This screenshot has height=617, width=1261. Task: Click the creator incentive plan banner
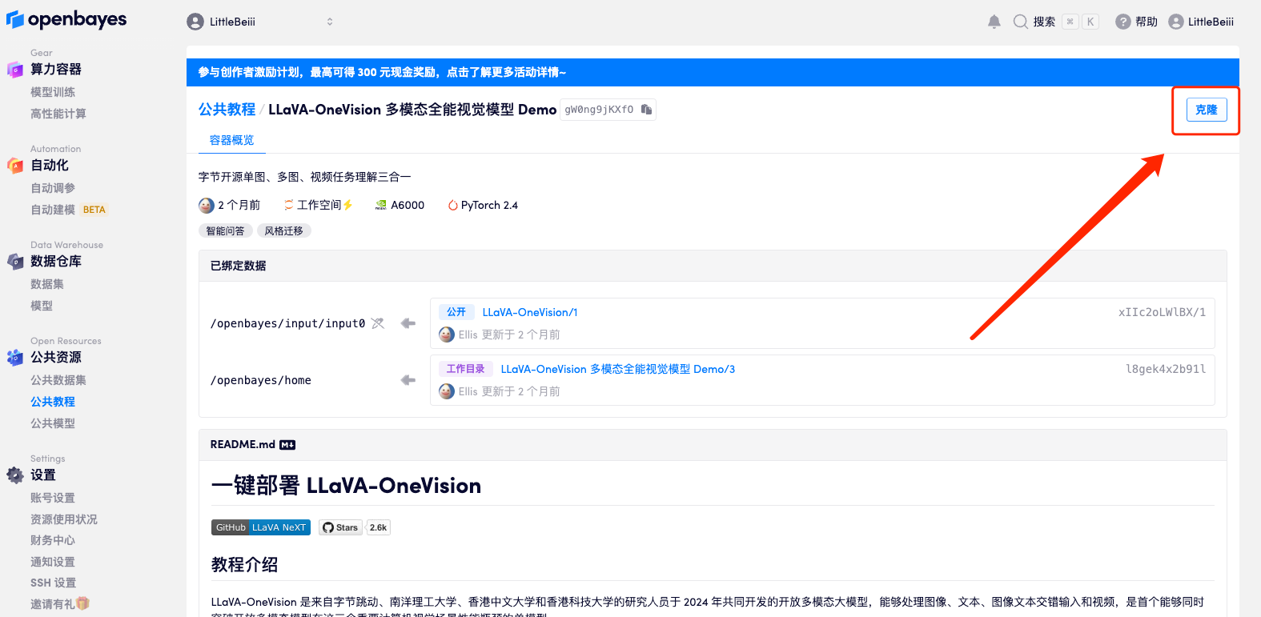pyautogui.click(x=382, y=72)
